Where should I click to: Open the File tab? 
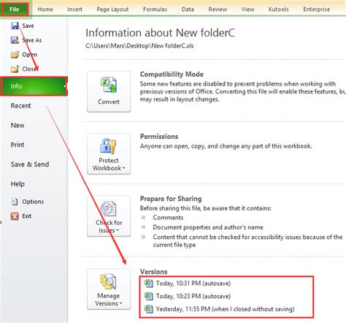coord(15,9)
